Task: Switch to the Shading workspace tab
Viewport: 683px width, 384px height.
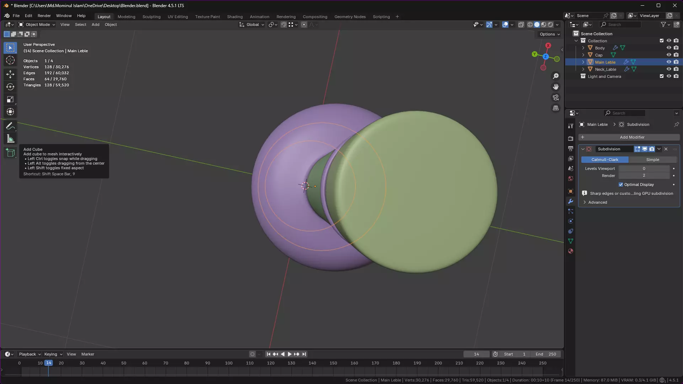Action: pyautogui.click(x=235, y=17)
